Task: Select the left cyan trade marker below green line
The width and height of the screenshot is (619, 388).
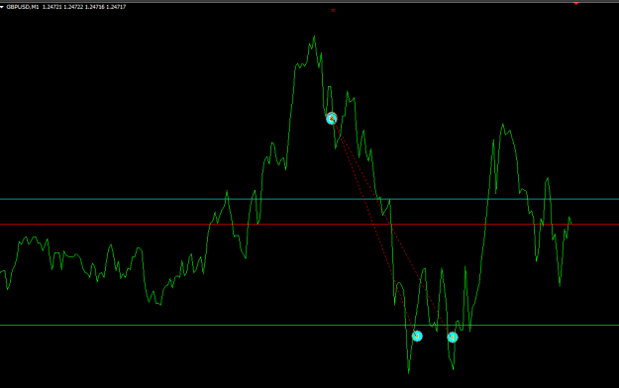Action: point(417,336)
